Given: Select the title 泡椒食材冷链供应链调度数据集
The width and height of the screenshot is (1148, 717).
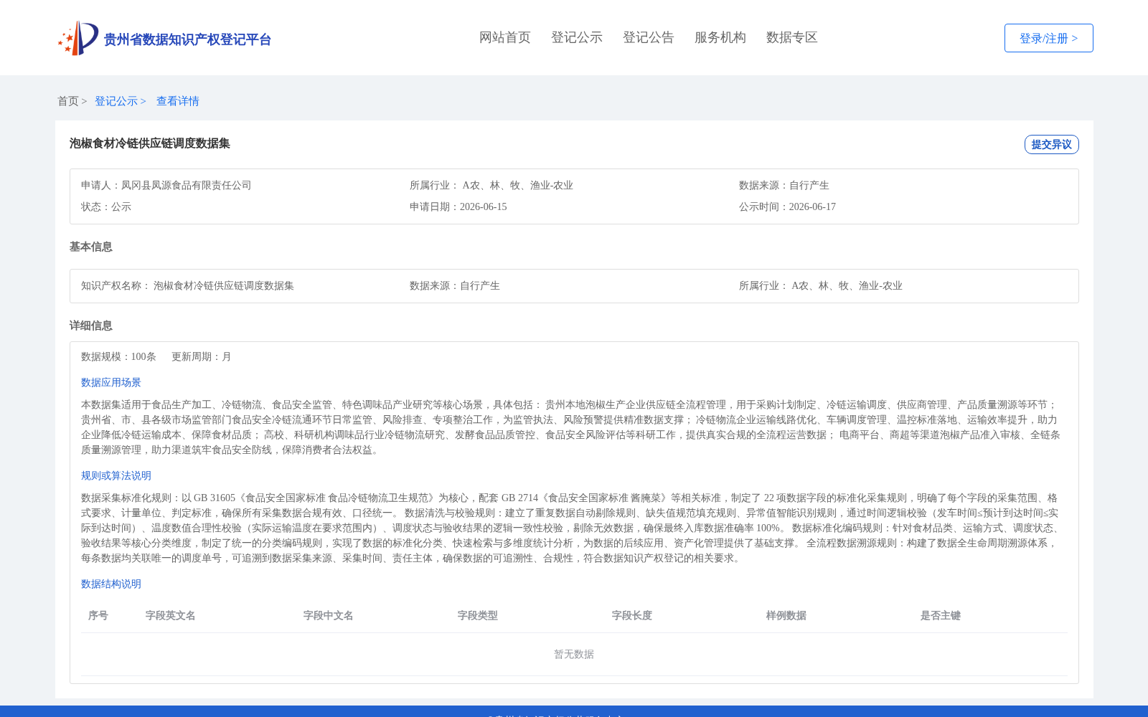Looking at the screenshot, I should (150, 143).
